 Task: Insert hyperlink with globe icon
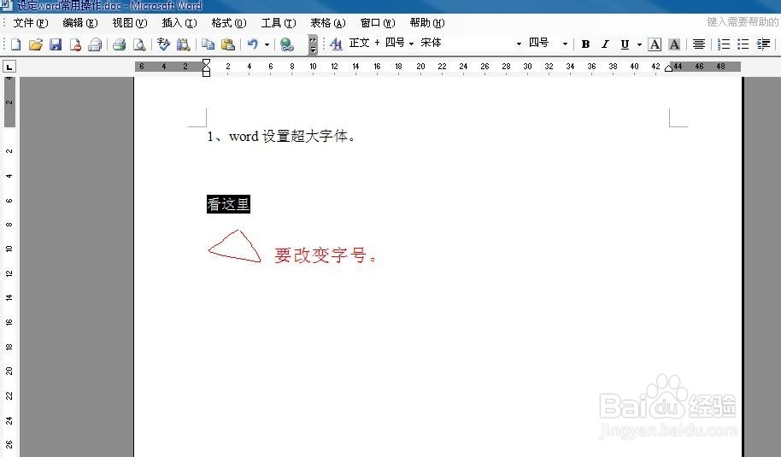click(286, 44)
